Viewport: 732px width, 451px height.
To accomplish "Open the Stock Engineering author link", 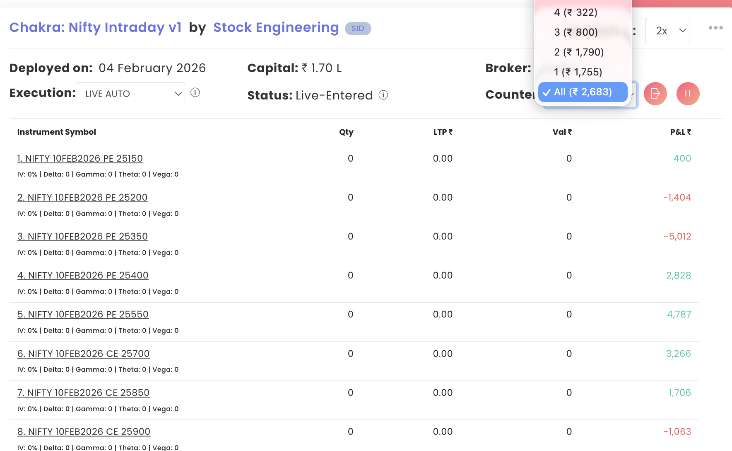I will pyautogui.click(x=276, y=27).
